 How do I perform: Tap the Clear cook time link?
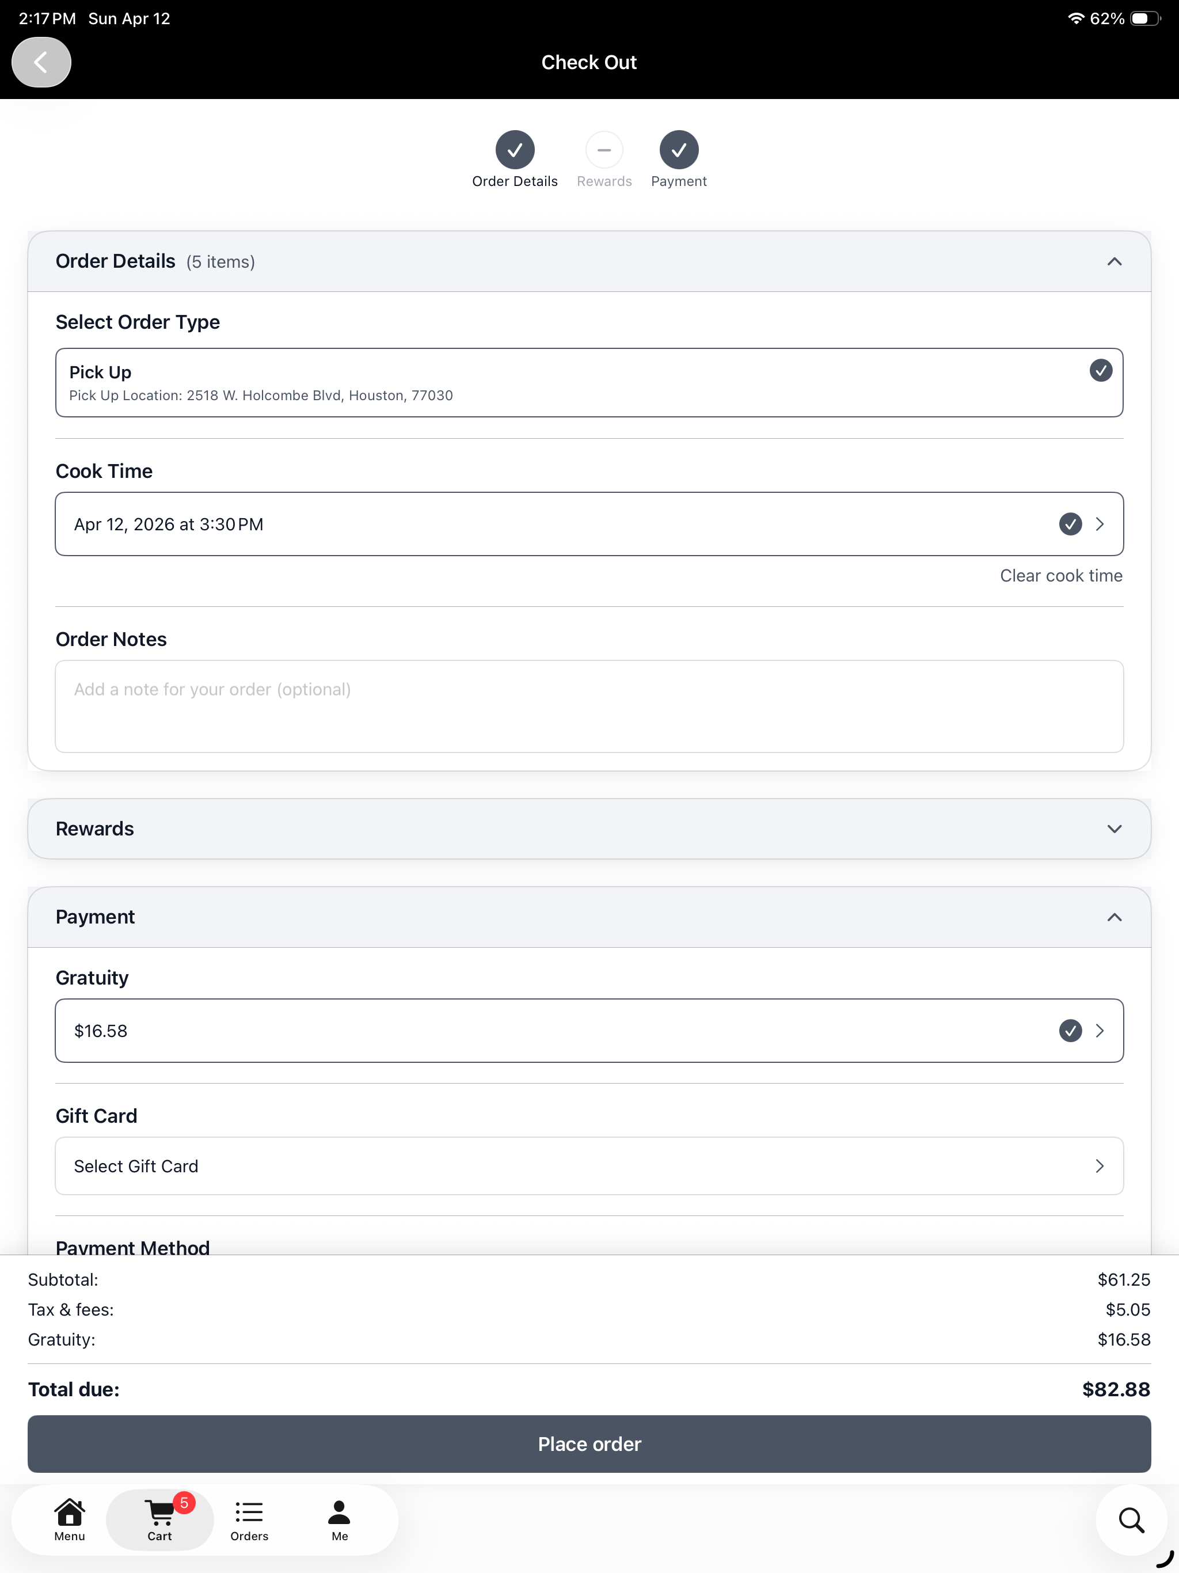(x=1061, y=575)
